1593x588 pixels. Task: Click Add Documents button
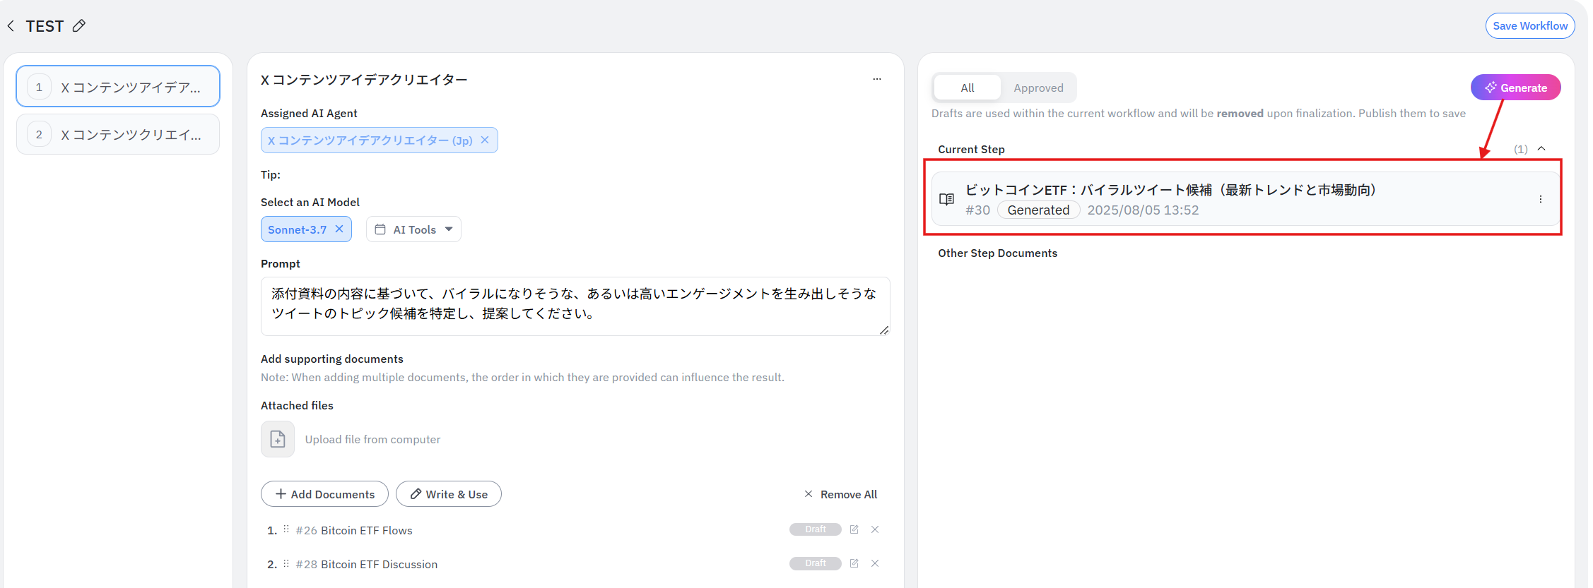coord(324,494)
